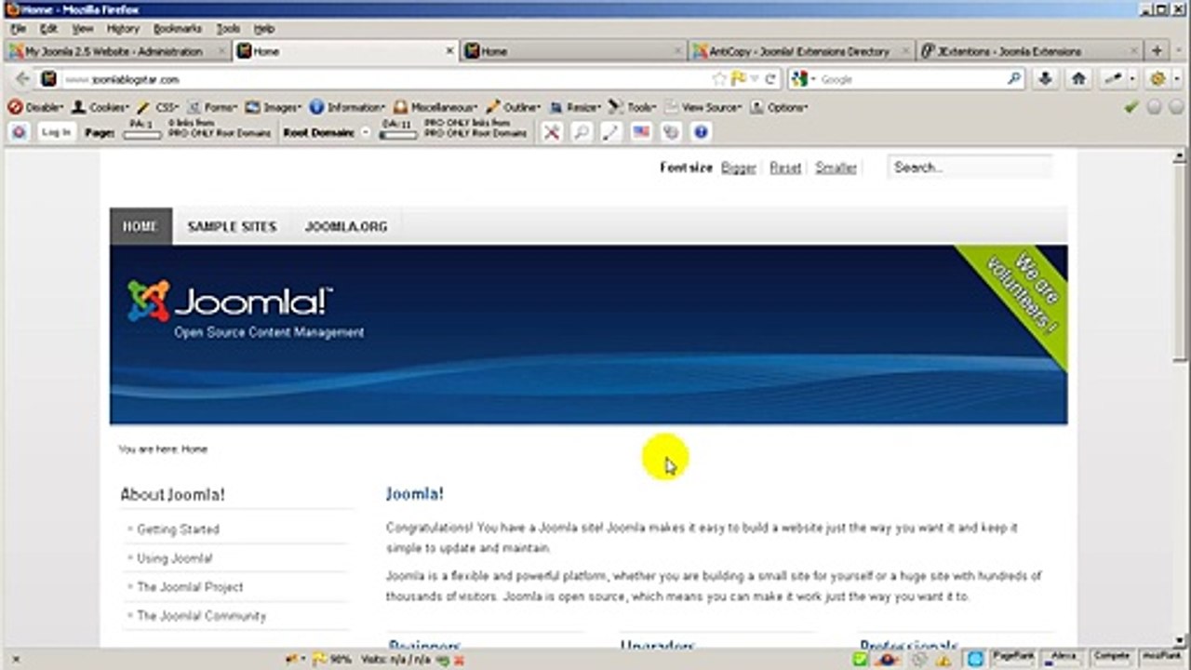Click the Home link in the breadcrumb
This screenshot has height=670, width=1191.
(x=194, y=449)
